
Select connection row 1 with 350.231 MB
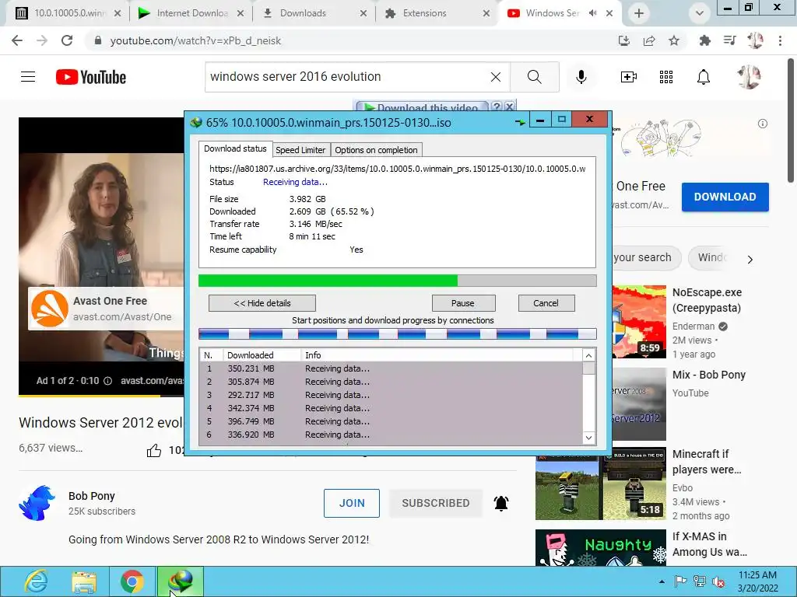391,368
